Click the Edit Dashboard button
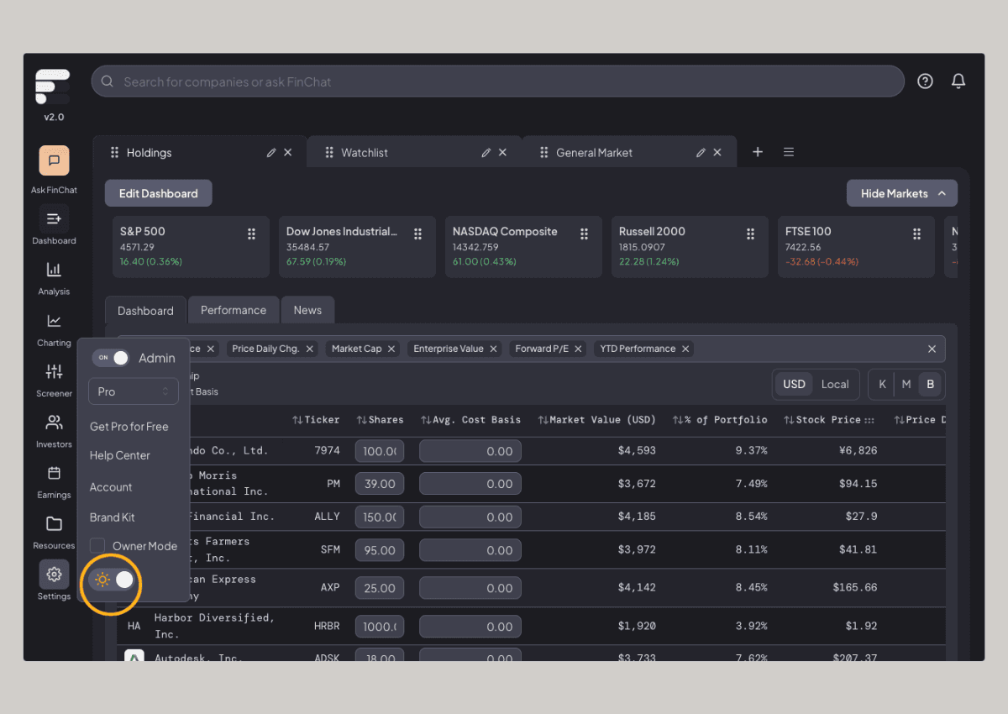This screenshot has height=714, width=1008. pyautogui.click(x=159, y=193)
